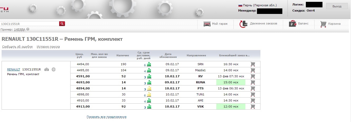
Task: Open Баланс menu label
Action: (x=303, y=24)
